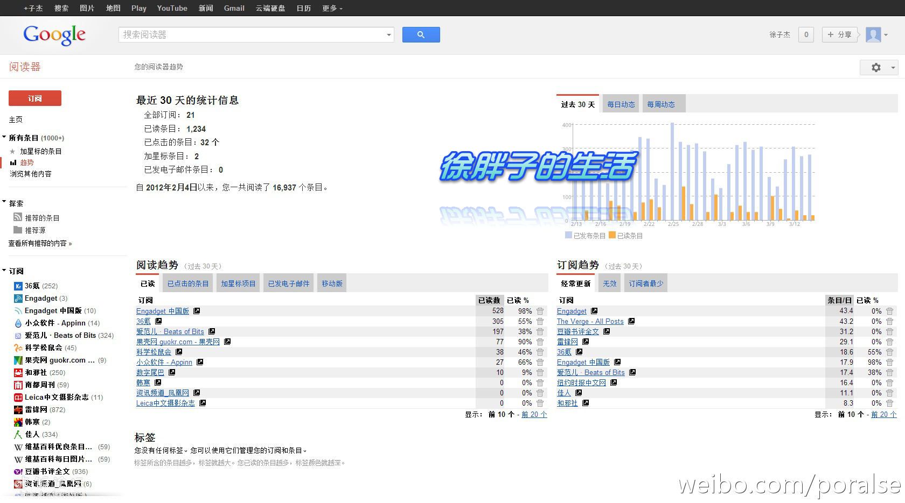
Task: Click the external link icon beside 36氪 in 阅读趋势
Action: (x=158, y=321)
